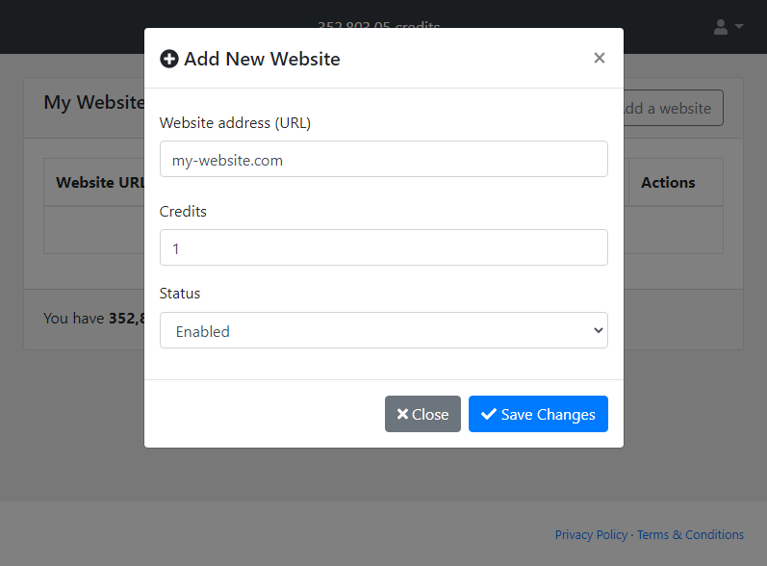
Task: Click the checkmark icon on Save Changes
Action: pos(489,414)
